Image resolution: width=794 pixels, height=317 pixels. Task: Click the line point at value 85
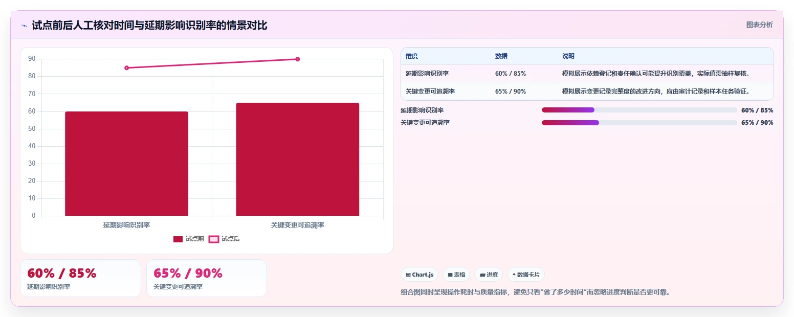126,67
